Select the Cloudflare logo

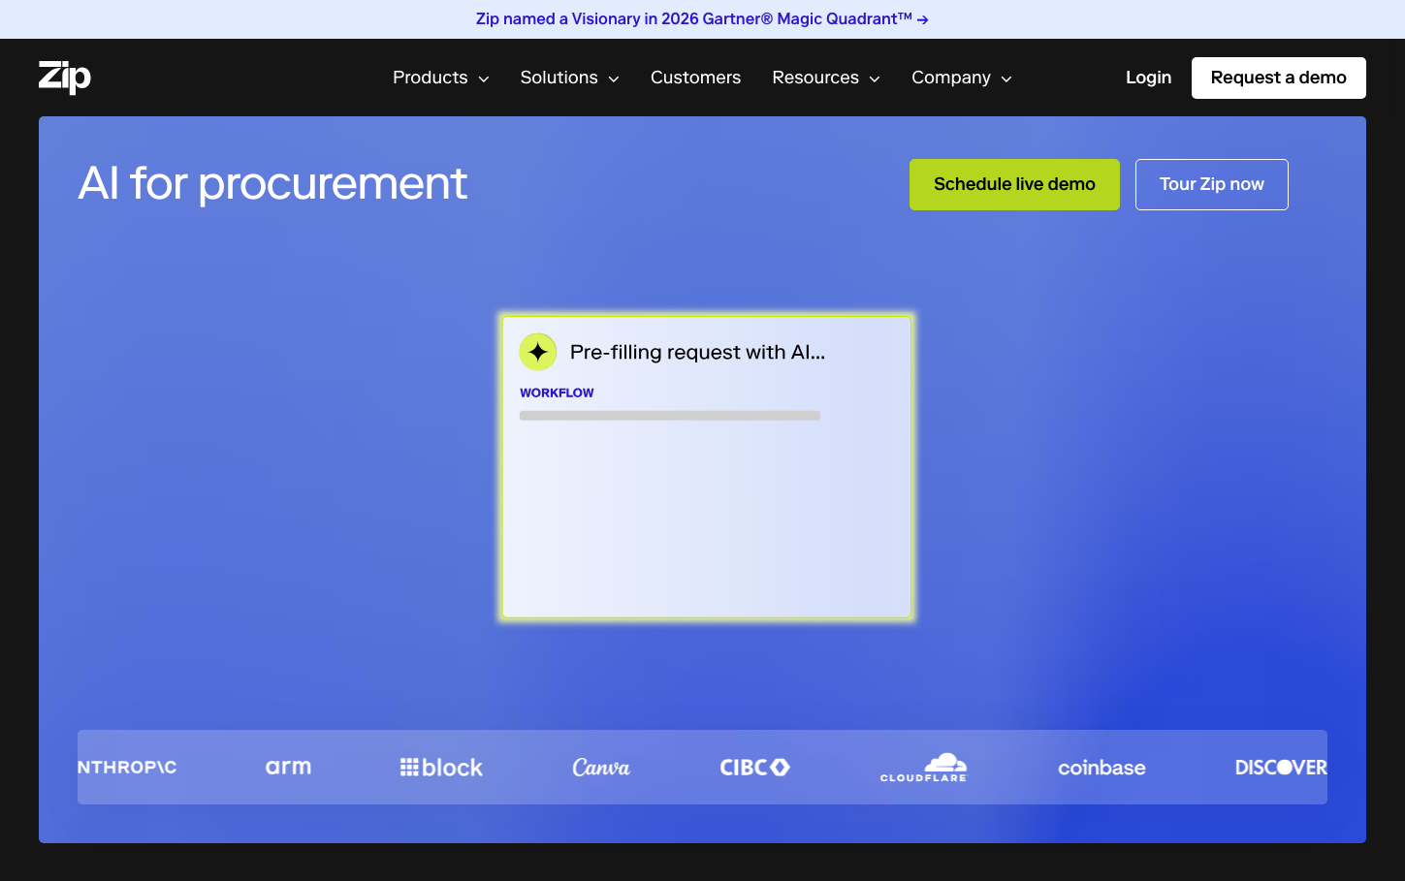pyautogui.click(x=924, y=767)
